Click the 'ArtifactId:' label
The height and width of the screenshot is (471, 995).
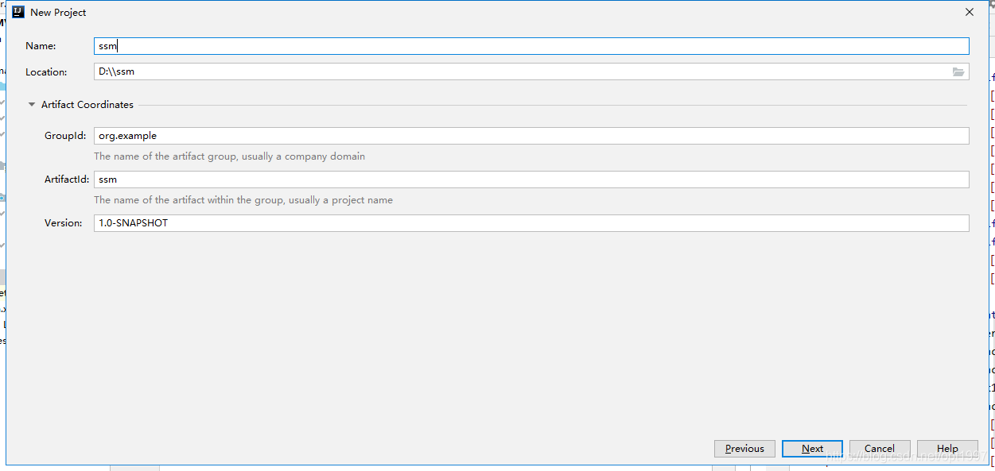67,180
